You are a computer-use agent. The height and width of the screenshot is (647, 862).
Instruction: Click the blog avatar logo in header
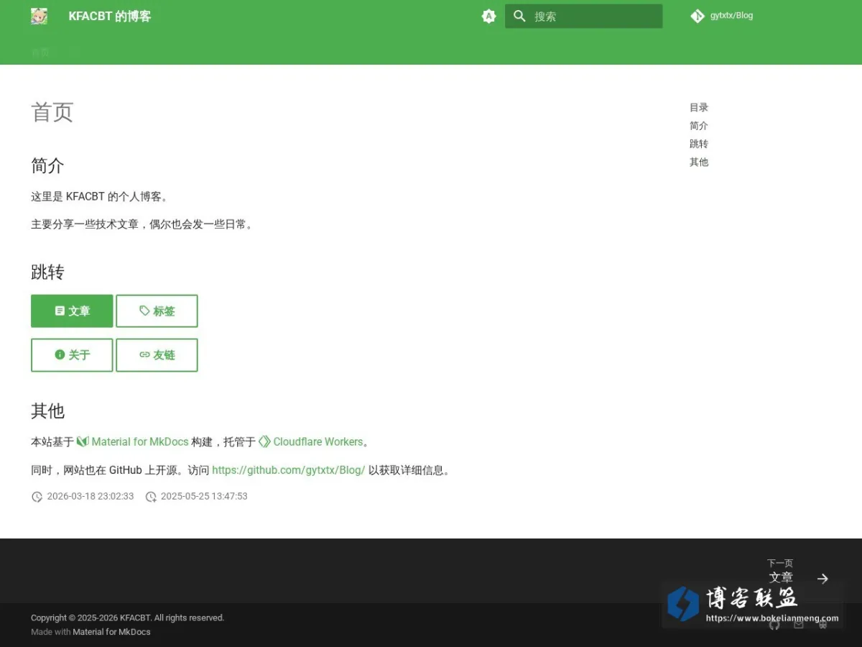(x=40, y=16)
